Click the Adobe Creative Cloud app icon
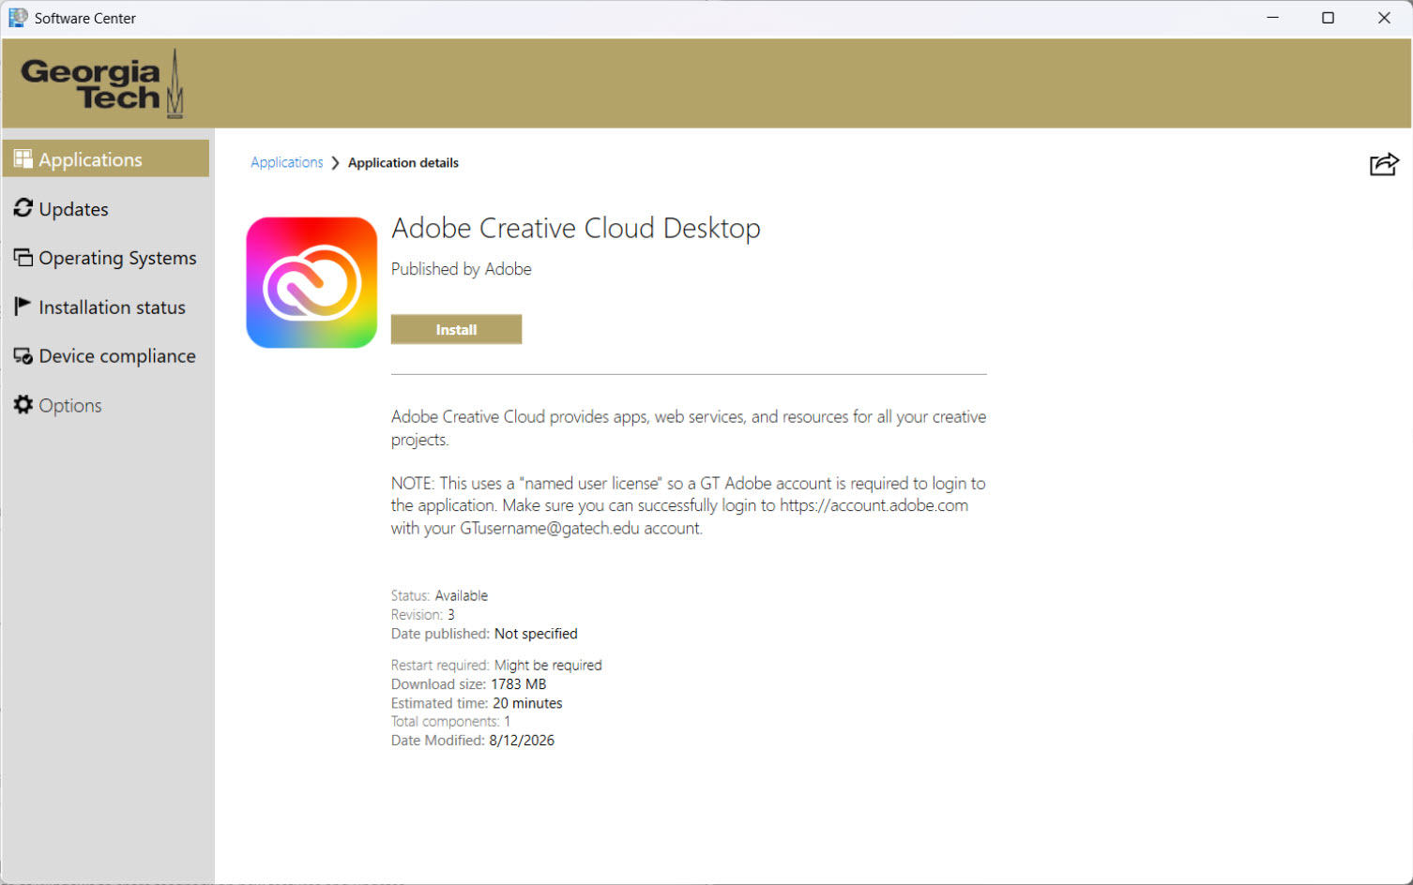1413x885 pixels. (311, 282)
